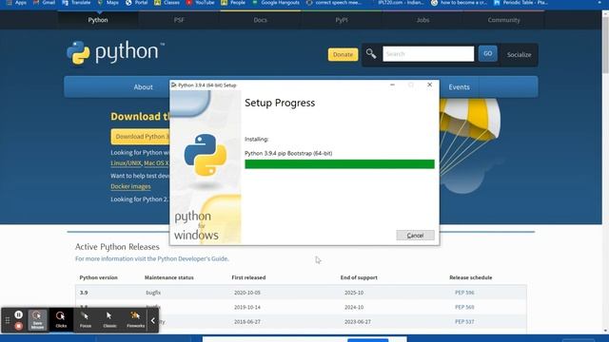Click the 2025-10 end of support cell

click(354, 293)
